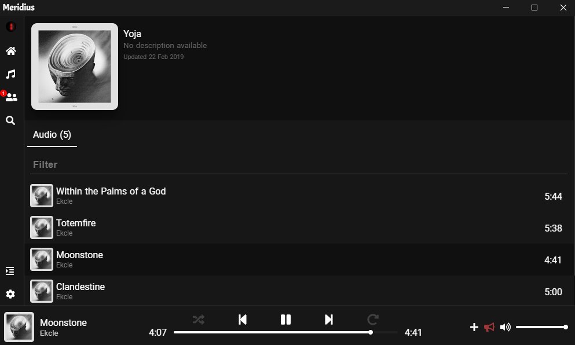Click the Filter input field

[x=299, y=164]
